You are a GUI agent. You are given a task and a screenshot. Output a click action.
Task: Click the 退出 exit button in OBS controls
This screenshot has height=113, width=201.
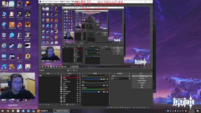[142, 87]
